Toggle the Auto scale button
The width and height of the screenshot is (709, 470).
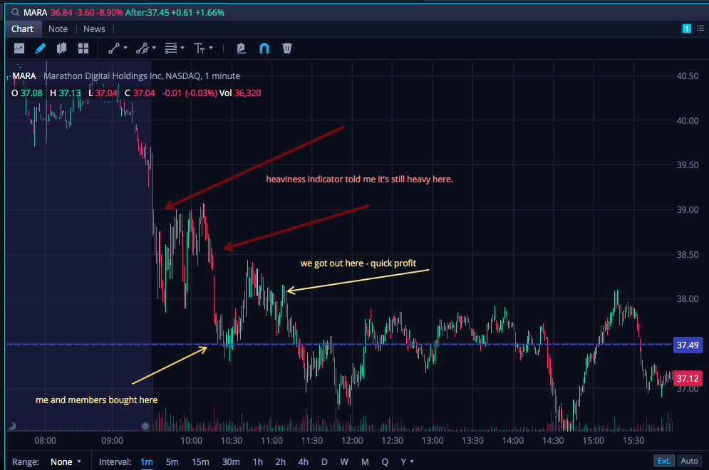[x=689, y=461]
